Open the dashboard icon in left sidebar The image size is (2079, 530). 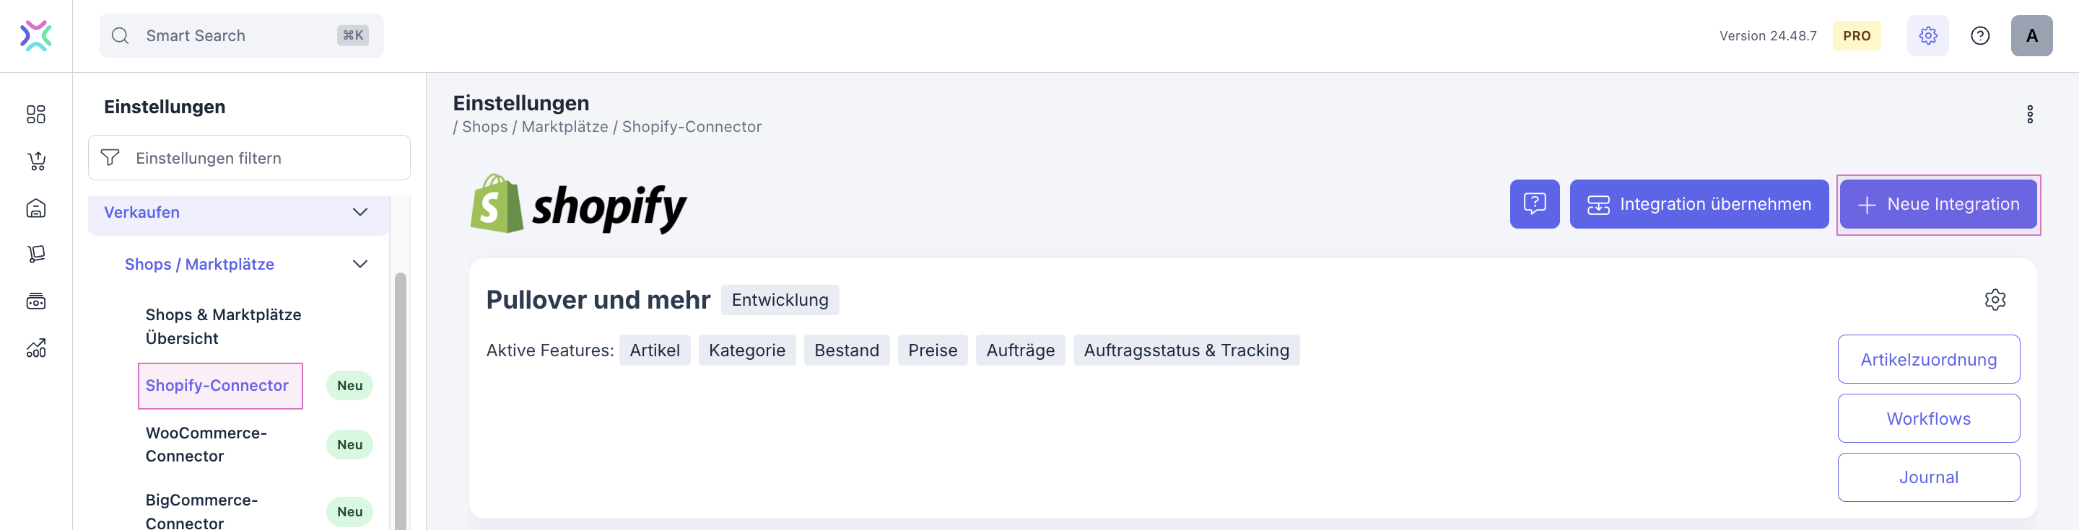click(35, 115)
